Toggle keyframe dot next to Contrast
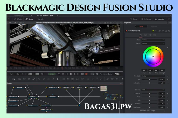Image resolution: width=178 pixels, height=118 pixels. click(x=168, y=93)
